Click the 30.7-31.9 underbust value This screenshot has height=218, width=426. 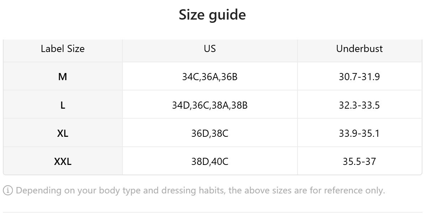point(359,77)
